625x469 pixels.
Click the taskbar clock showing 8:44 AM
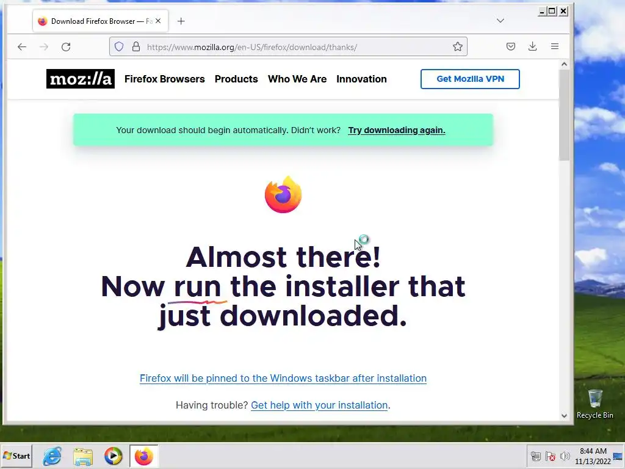coord(593,456)
